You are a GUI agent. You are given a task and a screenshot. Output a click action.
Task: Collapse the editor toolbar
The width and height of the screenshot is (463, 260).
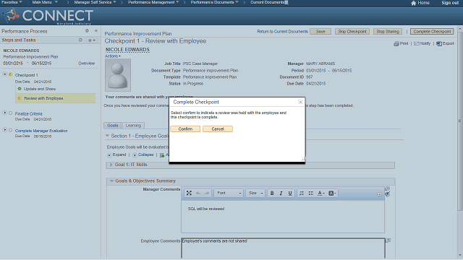pyautogui.click(x=379, y=194)
